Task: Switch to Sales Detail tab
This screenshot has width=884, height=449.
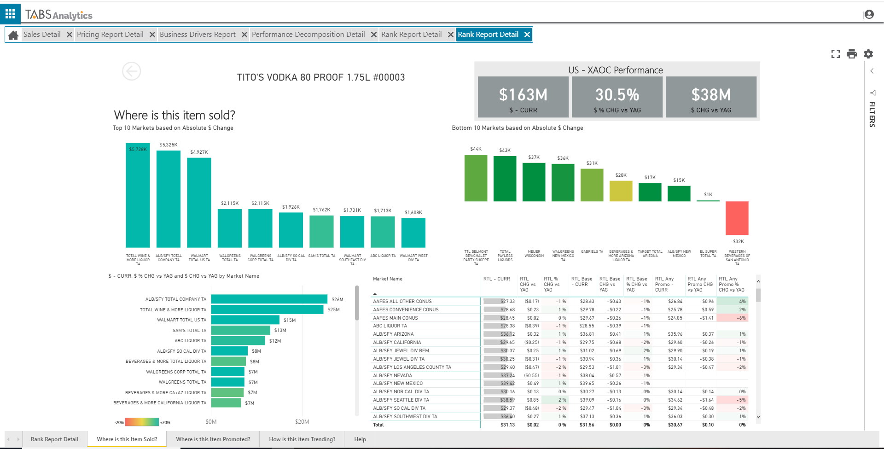Action: pyautogui.click(x=42, y=35)
